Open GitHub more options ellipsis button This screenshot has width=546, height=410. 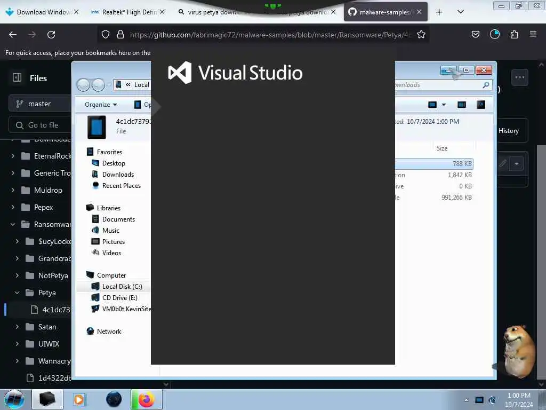[519, 77]
